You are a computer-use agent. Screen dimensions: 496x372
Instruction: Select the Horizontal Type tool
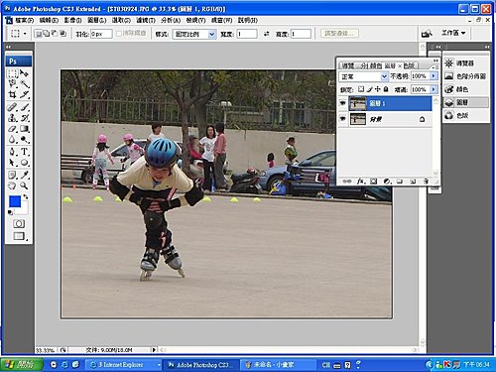[25, 152]
